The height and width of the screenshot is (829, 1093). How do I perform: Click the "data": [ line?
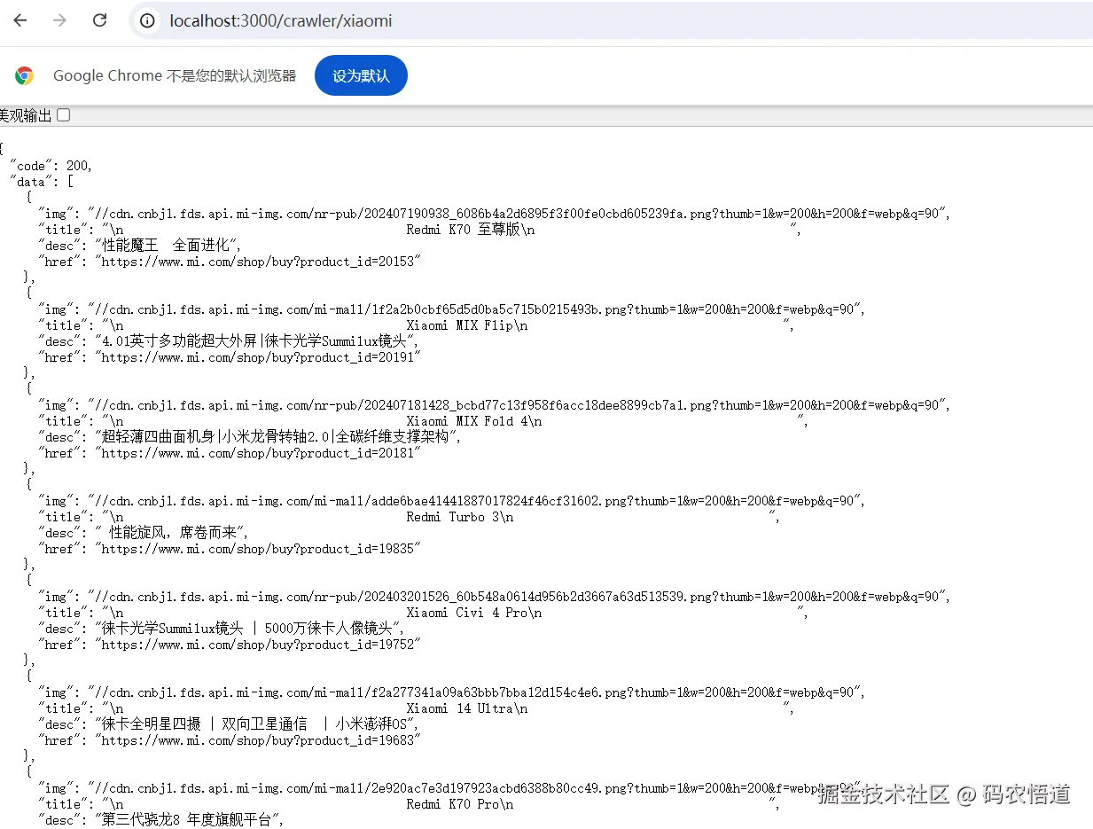coord(42,182)
